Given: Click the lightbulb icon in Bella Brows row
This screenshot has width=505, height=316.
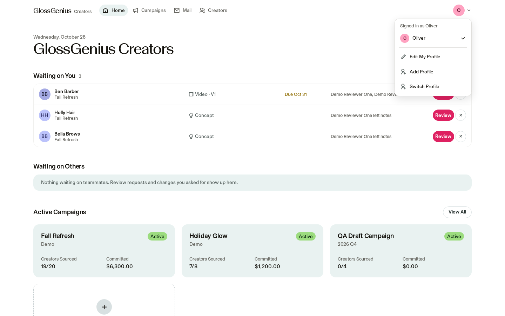Looking at the screenshot, I should tap(191, 137).
